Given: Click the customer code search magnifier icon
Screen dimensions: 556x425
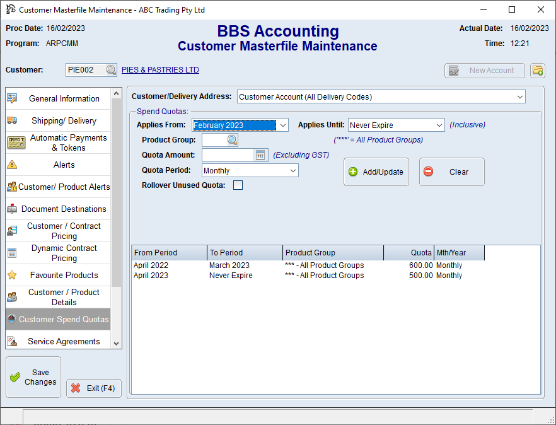Looking at the screenshot, I should [111, 70].
